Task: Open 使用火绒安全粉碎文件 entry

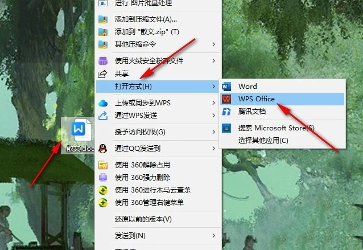Action: [x=159, y=61]
